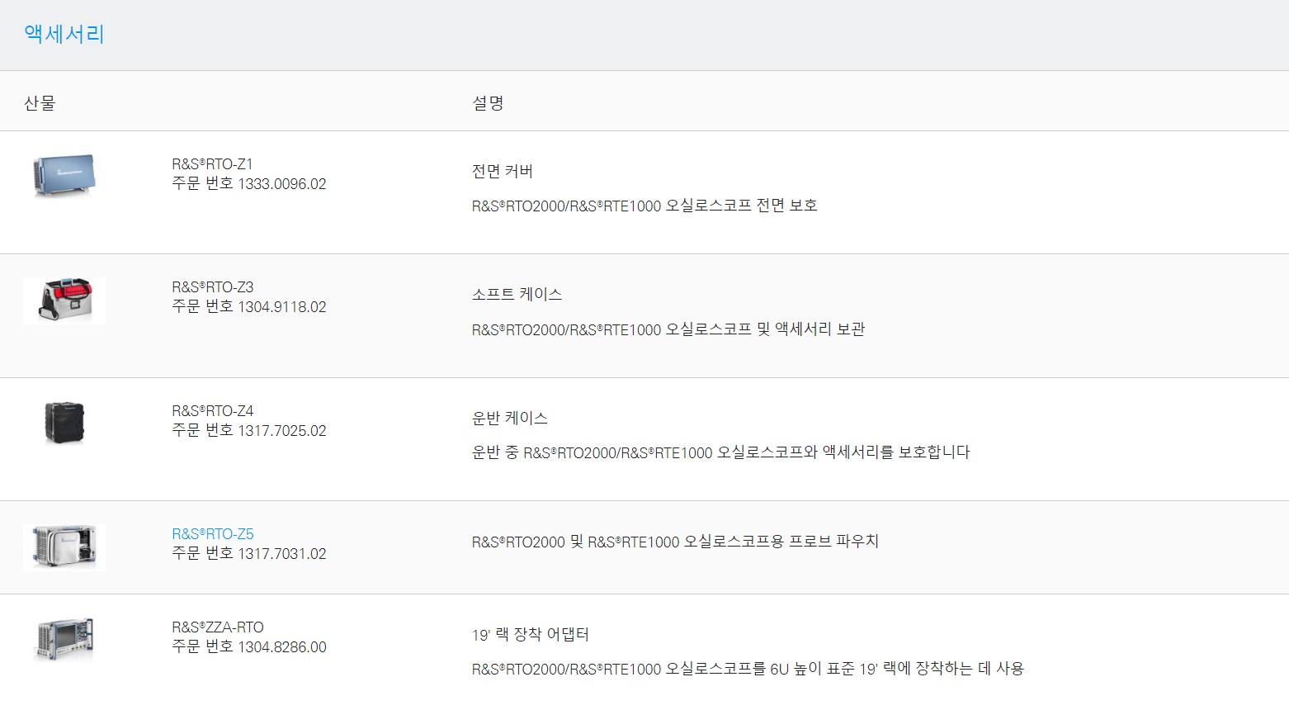Click the R&S ZZA-RTO product name
The image size is (1289, 710).
(x=218, y=627)
